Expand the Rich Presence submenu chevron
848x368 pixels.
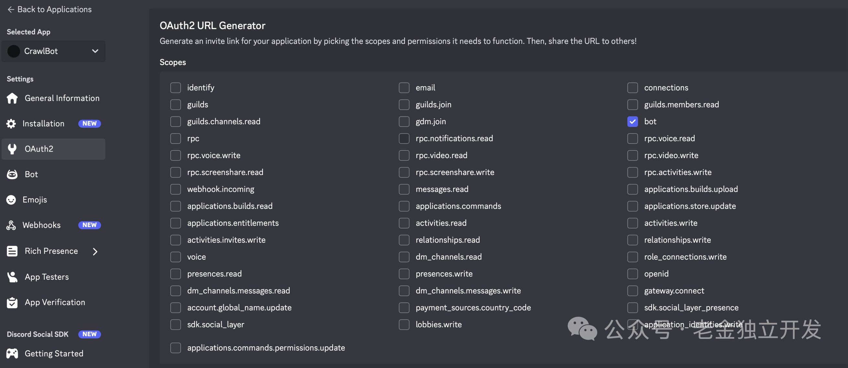click(95, 252)
